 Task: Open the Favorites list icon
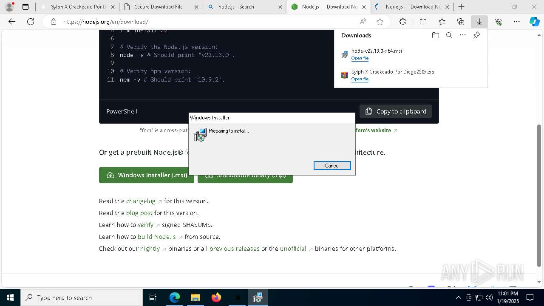[442, 22]
